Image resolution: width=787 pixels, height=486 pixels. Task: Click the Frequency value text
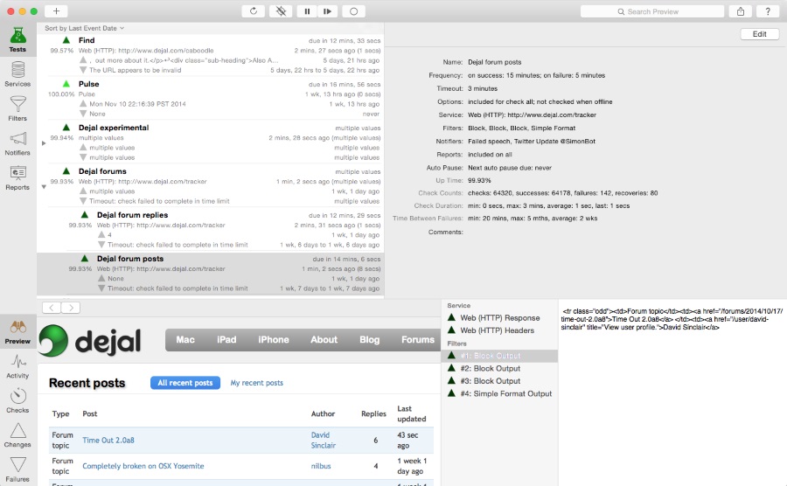click(537, 75)
